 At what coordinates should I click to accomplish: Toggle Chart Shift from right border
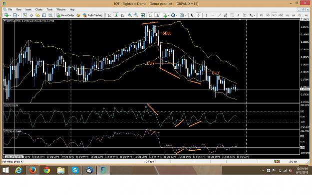pos(157,15)
